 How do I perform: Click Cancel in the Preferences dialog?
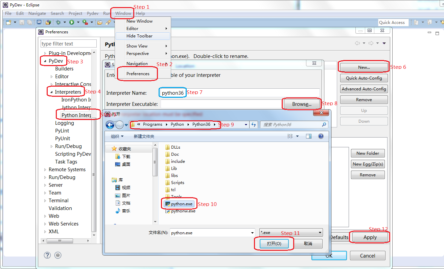[x=368, y=256]
